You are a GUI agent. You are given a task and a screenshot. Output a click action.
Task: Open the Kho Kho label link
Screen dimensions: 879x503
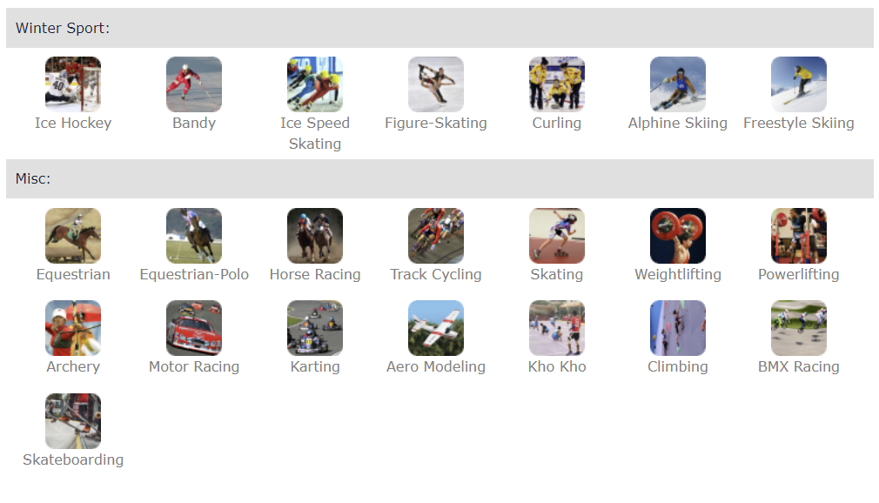tap(557, 366)
